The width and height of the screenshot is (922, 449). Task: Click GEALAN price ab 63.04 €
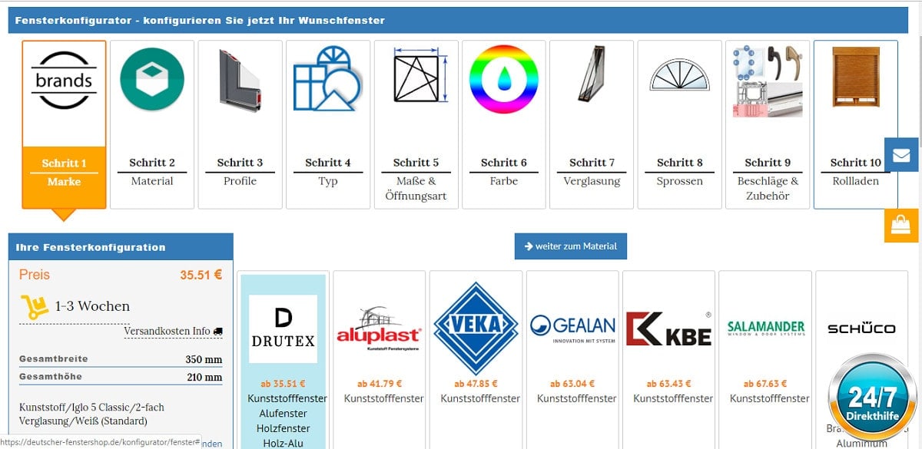(x=572, y=384)
